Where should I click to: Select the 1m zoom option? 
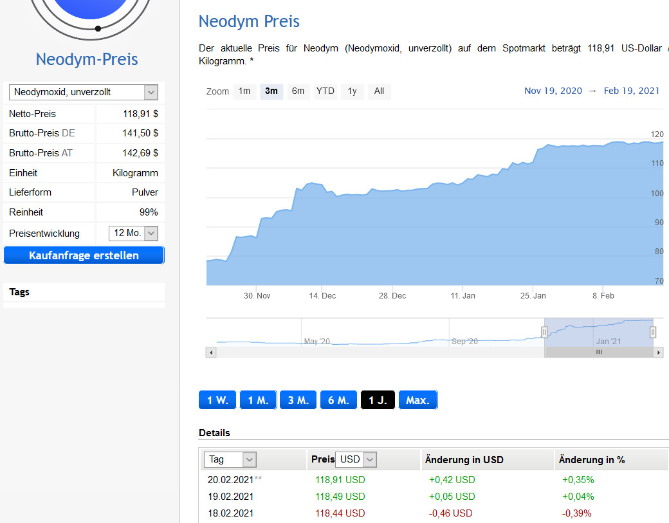244,91
